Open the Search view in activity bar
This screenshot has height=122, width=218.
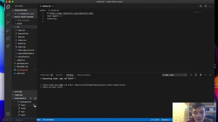(8, 15)
